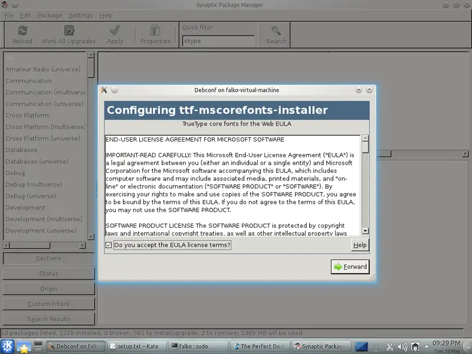Click the Apply checkmark icon
This screenshot has width=472, height=354.
point(115,31)
